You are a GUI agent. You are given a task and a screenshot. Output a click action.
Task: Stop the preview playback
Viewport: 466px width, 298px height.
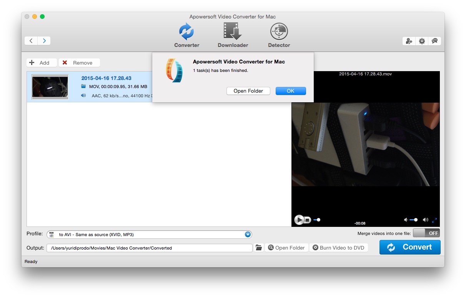click(x=308, y=220)
